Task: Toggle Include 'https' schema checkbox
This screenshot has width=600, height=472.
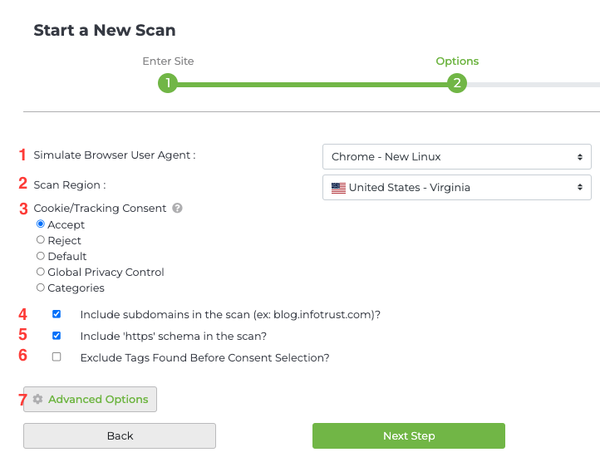Action: (57, 337)
